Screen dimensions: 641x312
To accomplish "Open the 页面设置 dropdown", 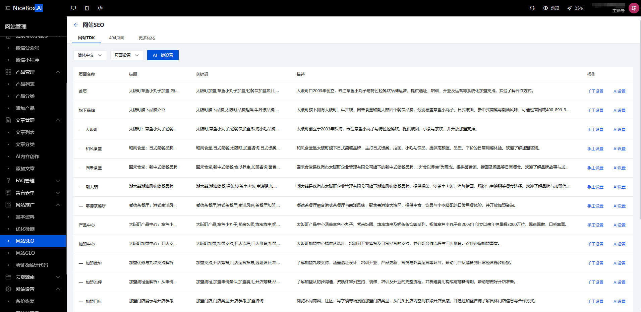I will point(127,55).
